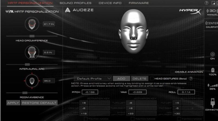Viewport: 218px width, 121px height.
Task: Click the head circumference slider handle
Action: click(x=32, y=36)
